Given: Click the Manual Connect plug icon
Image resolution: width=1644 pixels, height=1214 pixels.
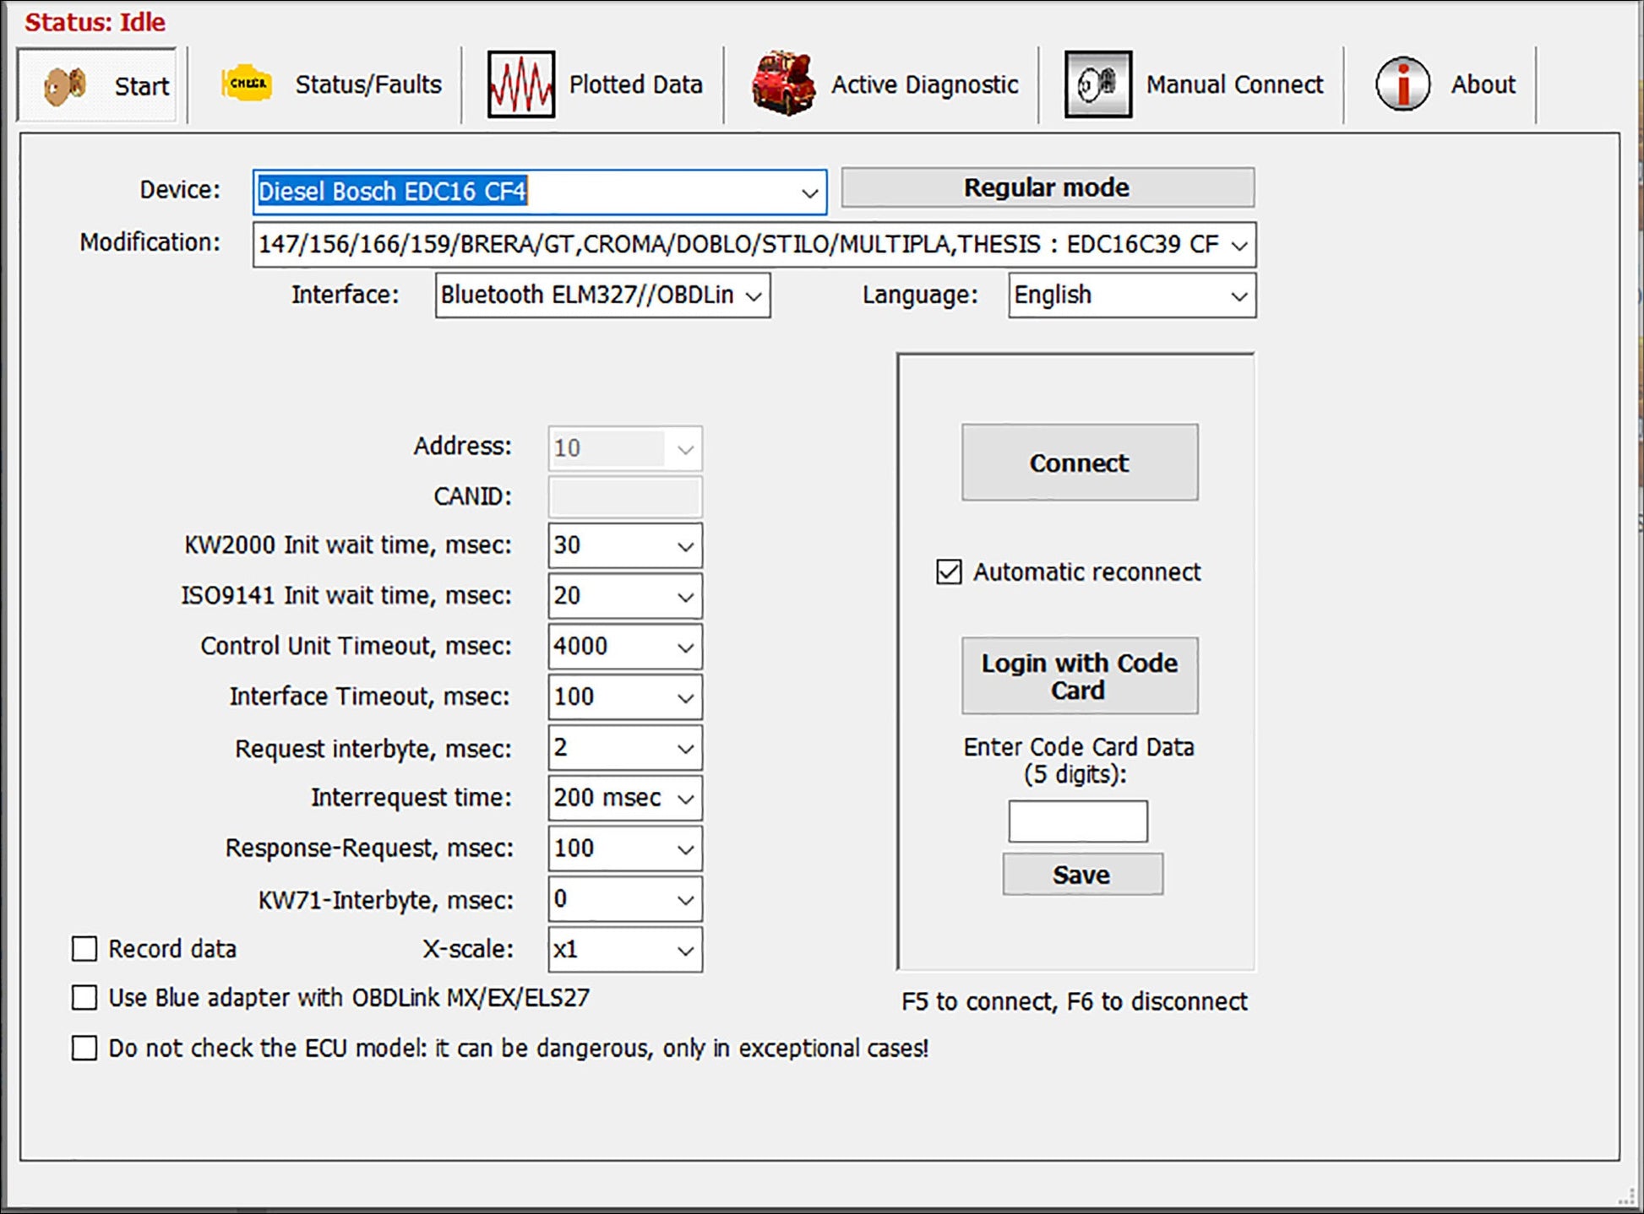Looking at the screenshot, I should [x=1097, y=84].
